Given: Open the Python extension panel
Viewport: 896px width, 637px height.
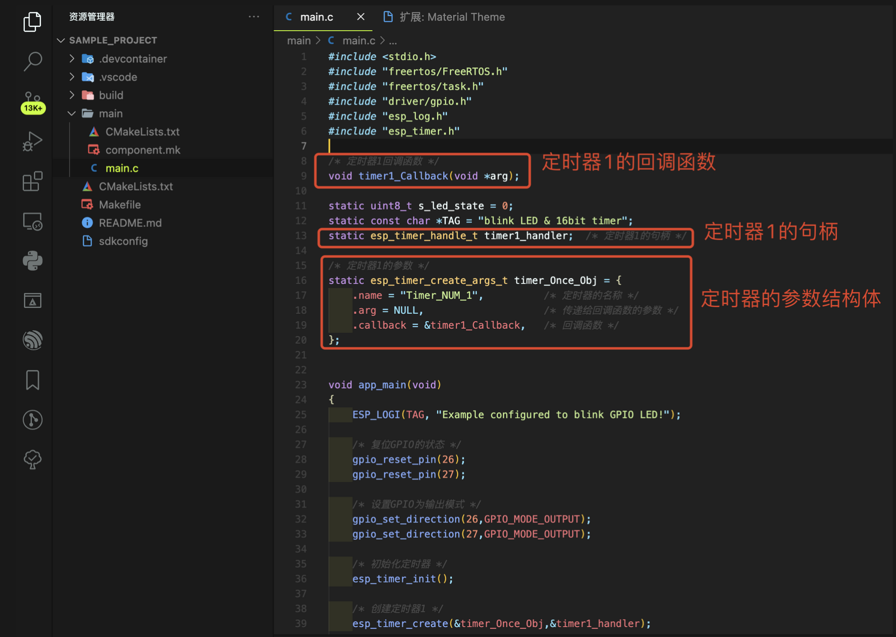Looking at the screenshot, I should (x=32, y=261).
